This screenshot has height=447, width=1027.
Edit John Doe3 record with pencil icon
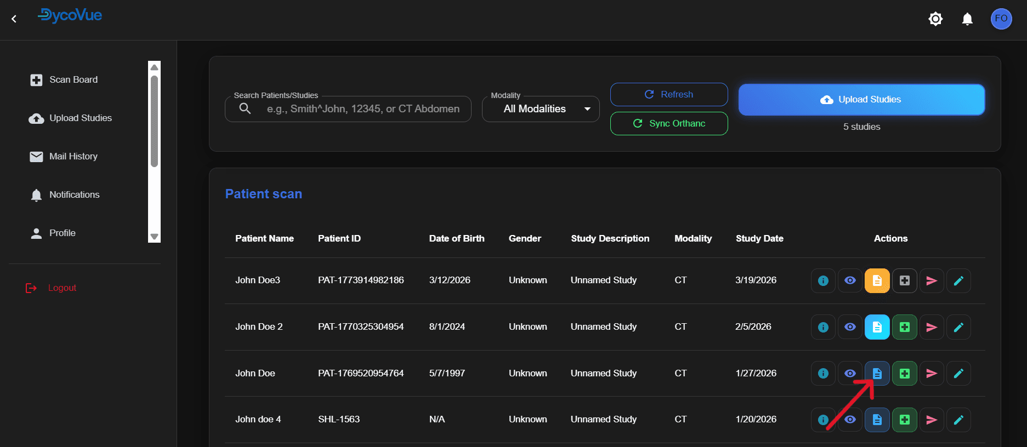[x=958, y=280]
